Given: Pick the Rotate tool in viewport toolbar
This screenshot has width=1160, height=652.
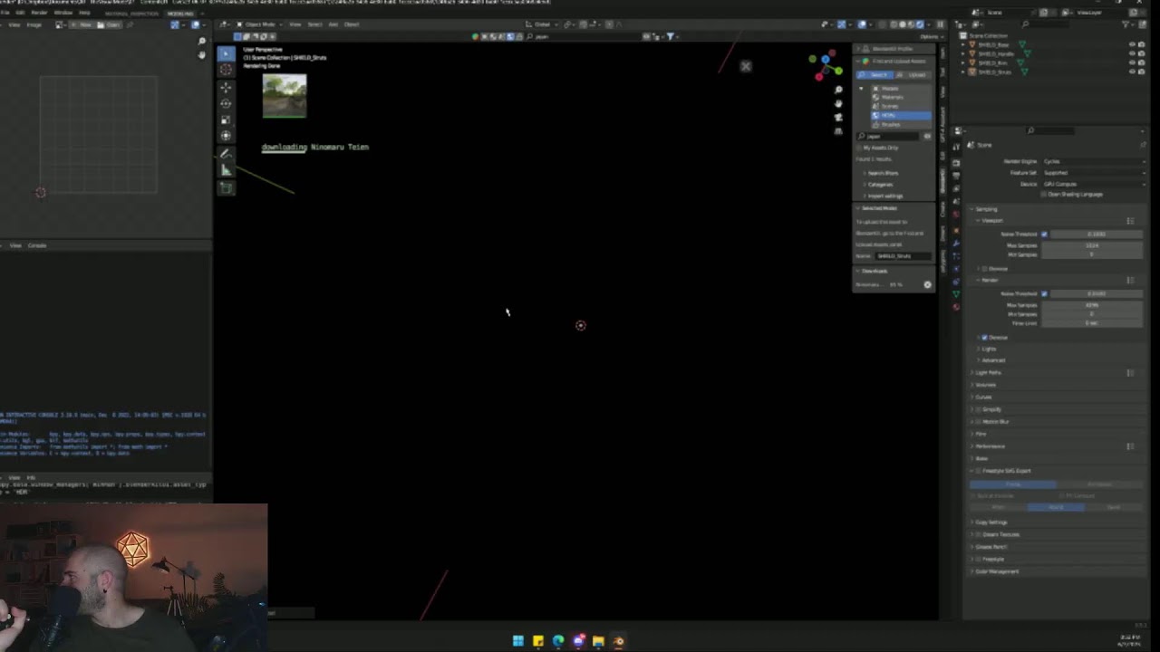Looking at the screenshot, I should [226, 103].
